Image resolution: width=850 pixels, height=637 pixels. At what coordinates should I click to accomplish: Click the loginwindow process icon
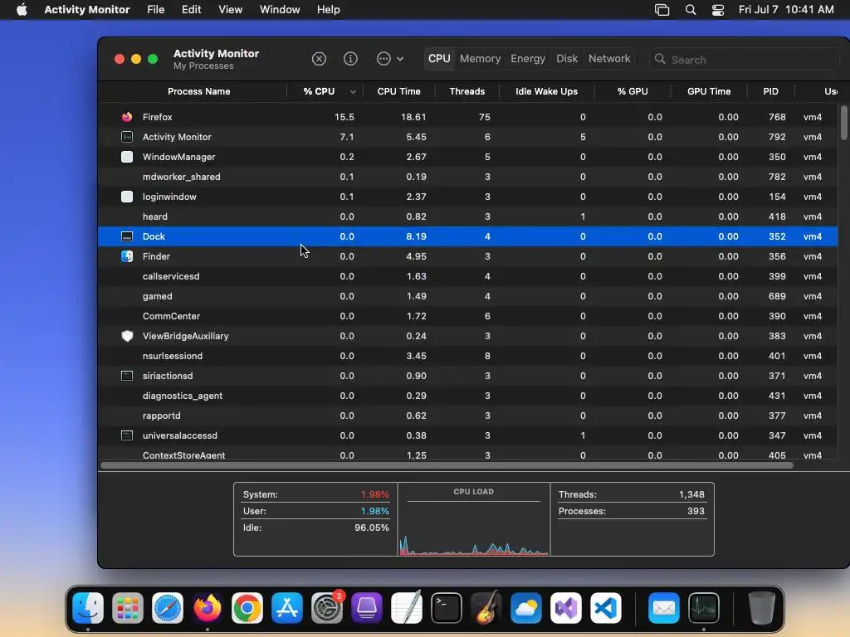pyautogui.click(x=127, y=197)
